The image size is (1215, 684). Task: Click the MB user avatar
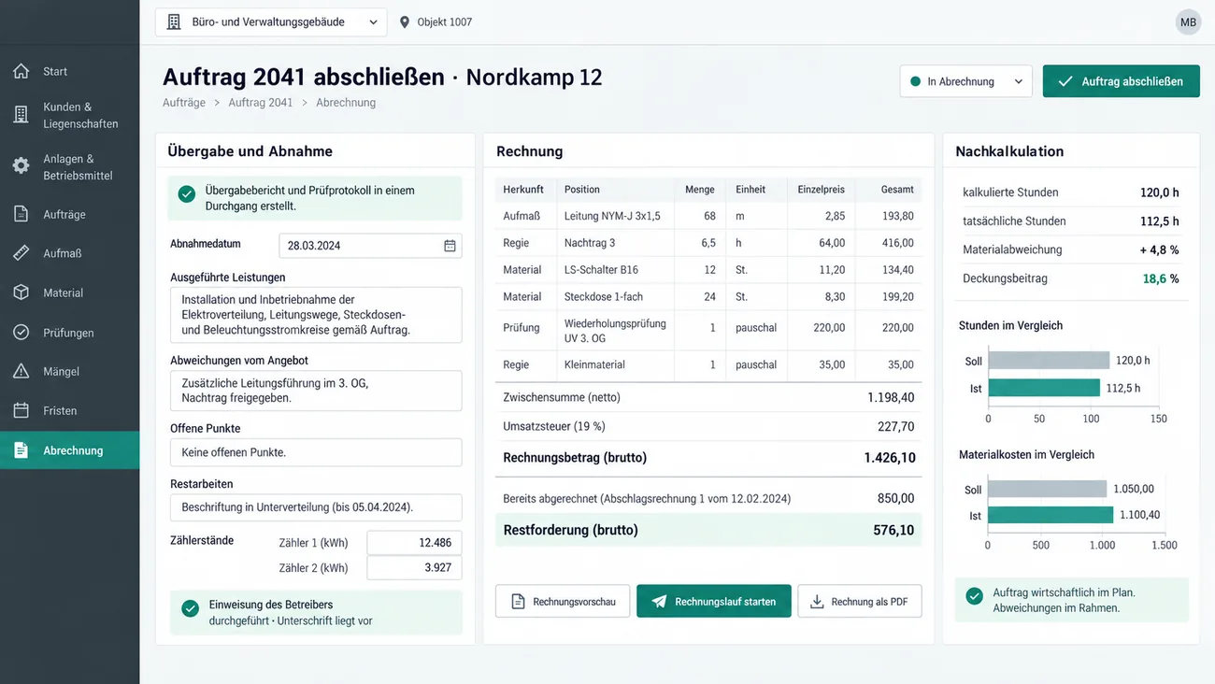pyautogui.click(x=1188, y=22)
